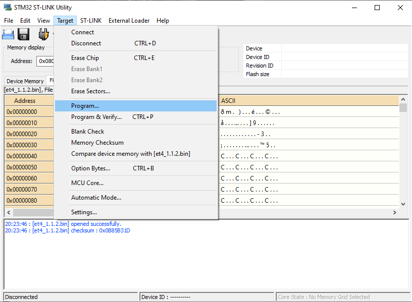Click the Open file toolbar icon
Image resolution: width=412 pixels, height=302 pixels.
click(x=8, y=34)
